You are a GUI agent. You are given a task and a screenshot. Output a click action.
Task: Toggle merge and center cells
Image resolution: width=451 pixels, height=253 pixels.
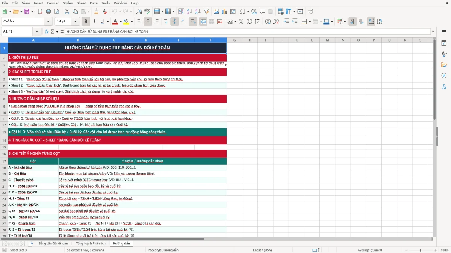pos(203,22)
